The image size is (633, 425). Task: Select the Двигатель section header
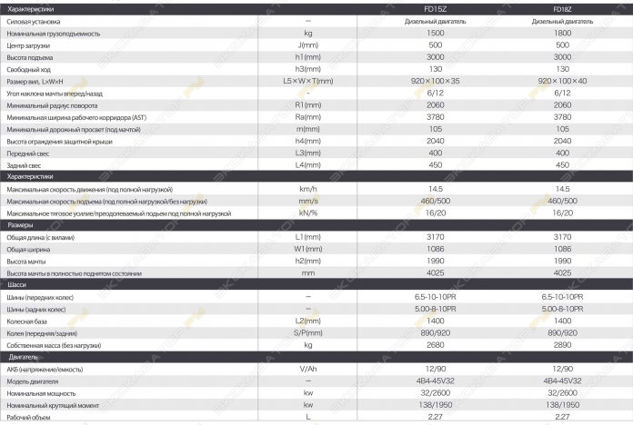tap(23, 357)
